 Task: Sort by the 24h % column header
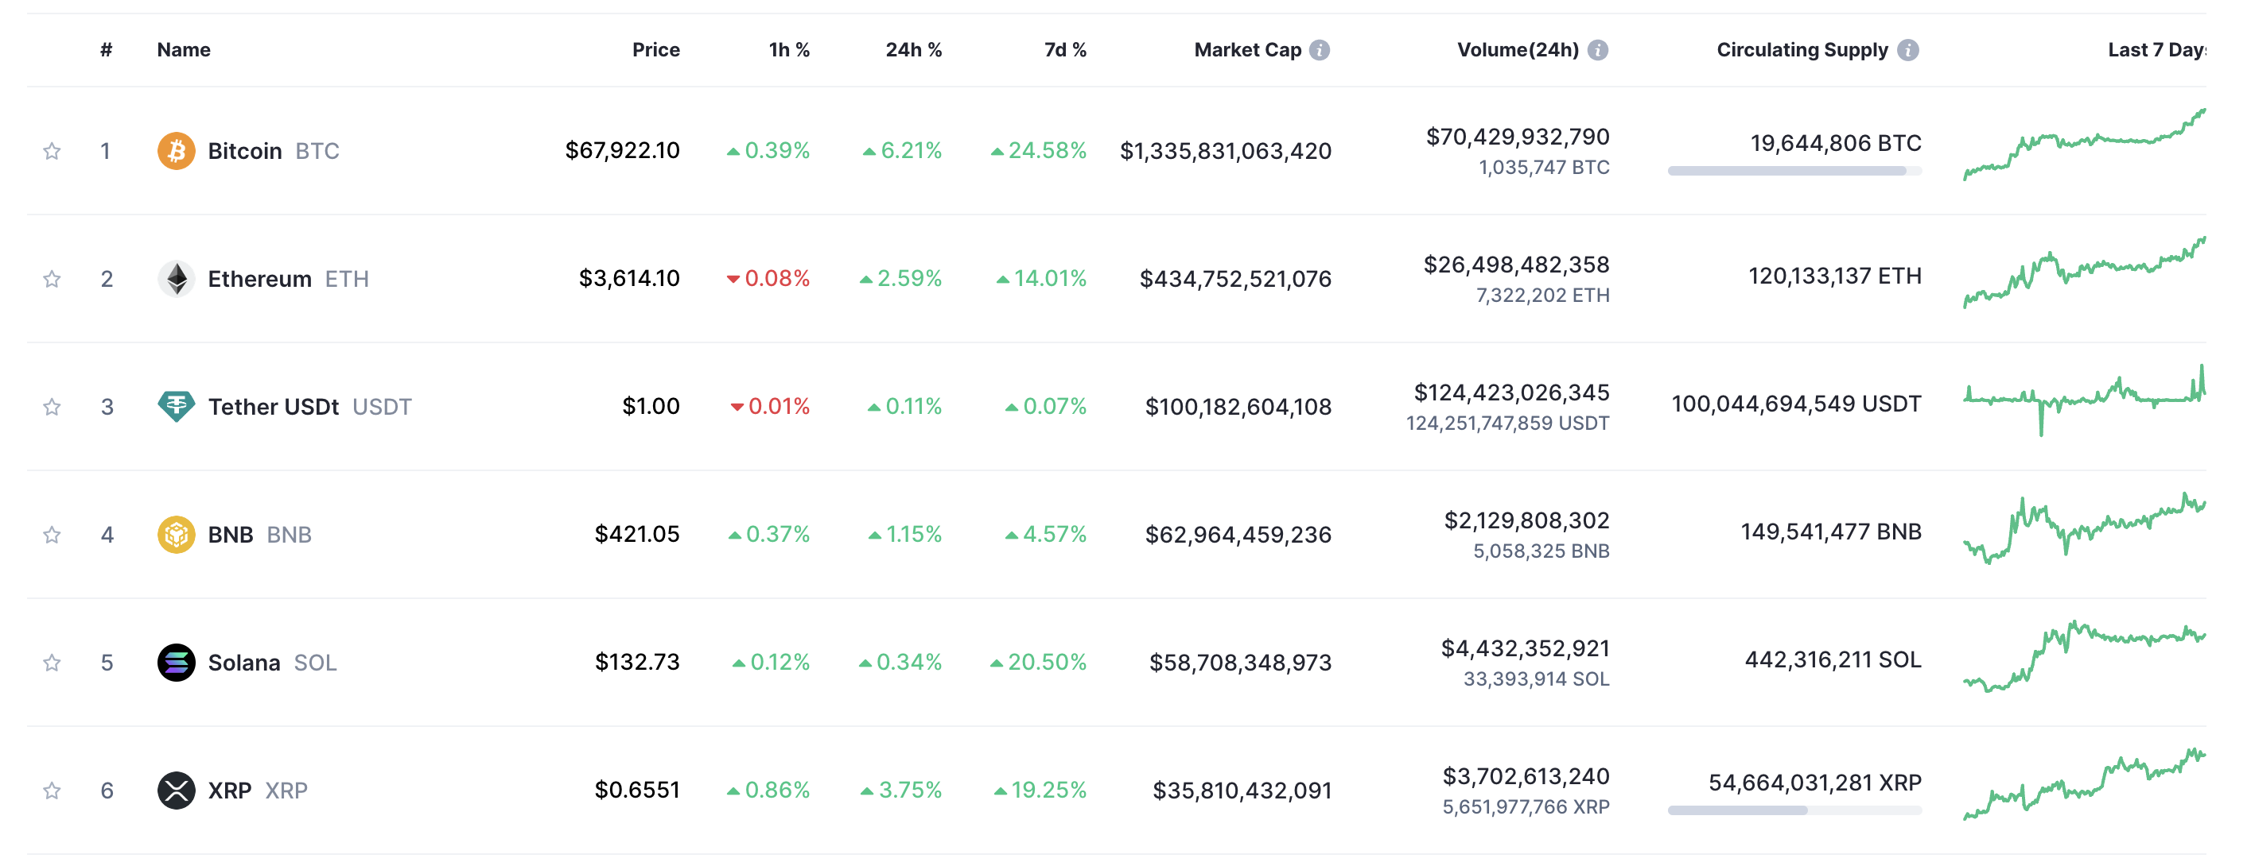(x=913, y=51)
